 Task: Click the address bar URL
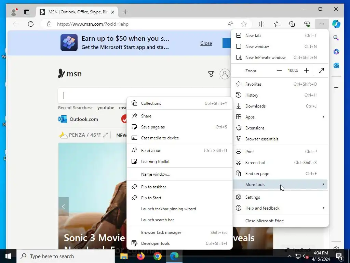point(93,24)
